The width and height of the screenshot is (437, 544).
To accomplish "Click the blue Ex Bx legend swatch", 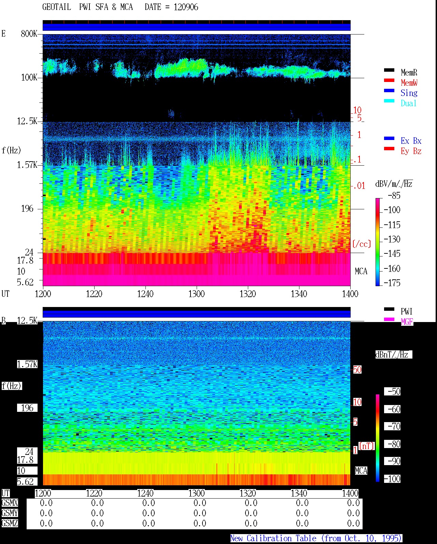I will point(389,139).
